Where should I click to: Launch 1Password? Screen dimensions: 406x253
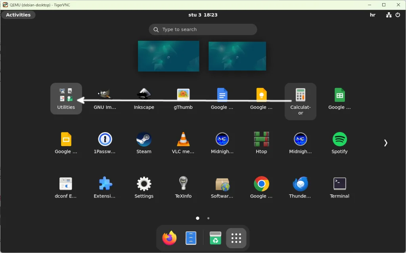pyautogui.click(x=105, y=139)
